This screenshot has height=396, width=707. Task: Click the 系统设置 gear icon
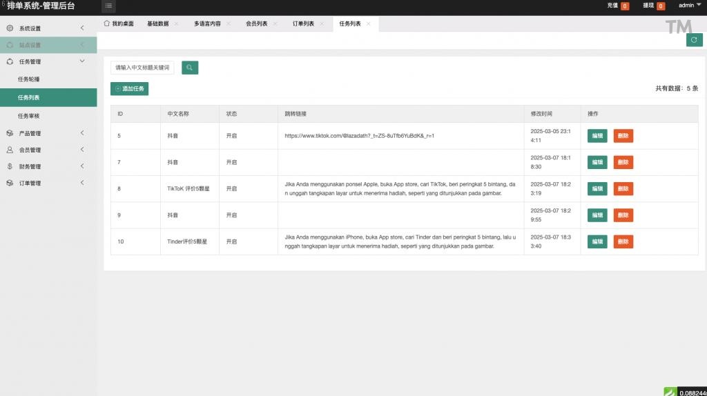click(10, 28)
